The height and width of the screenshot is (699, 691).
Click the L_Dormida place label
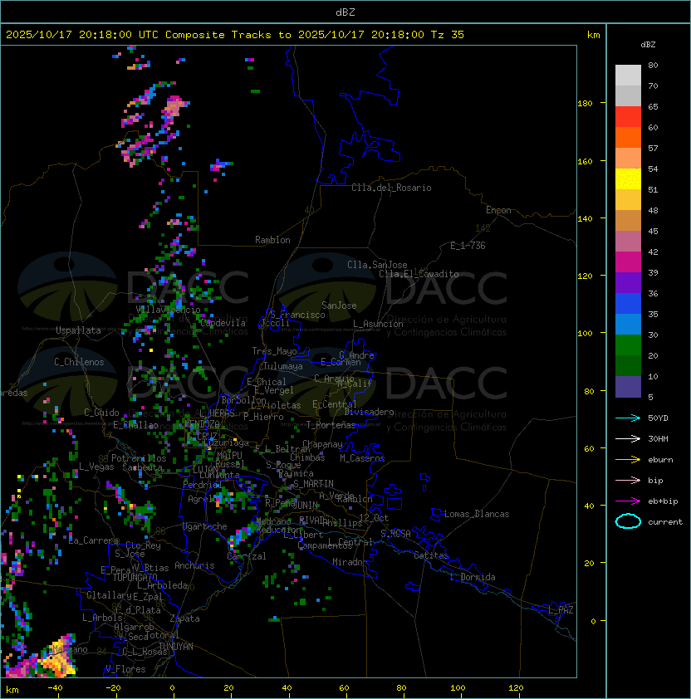click(473, 577)
